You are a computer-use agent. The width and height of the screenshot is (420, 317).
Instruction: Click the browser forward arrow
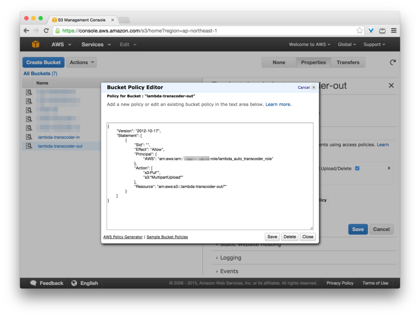[x=36, y=30]
